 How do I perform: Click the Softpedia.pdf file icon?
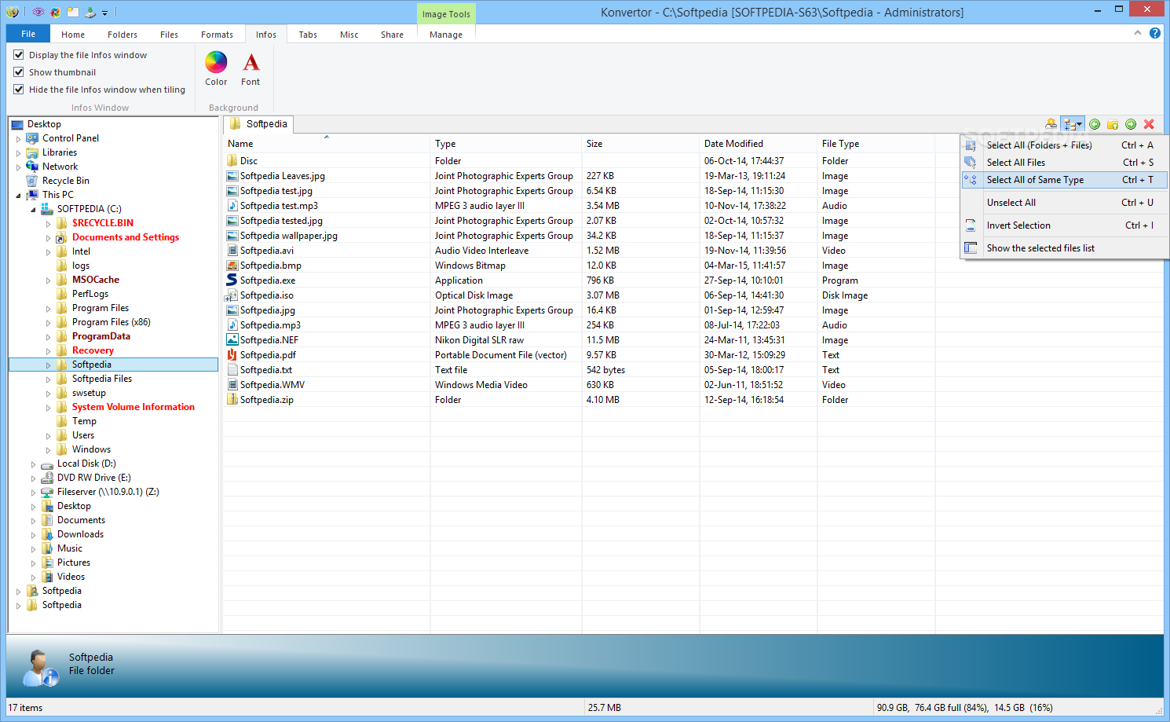click(x=232, y=354)
